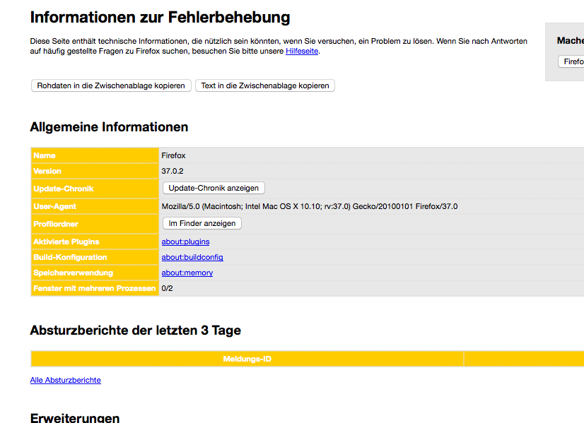Open about:memory link

coord(187,273)
